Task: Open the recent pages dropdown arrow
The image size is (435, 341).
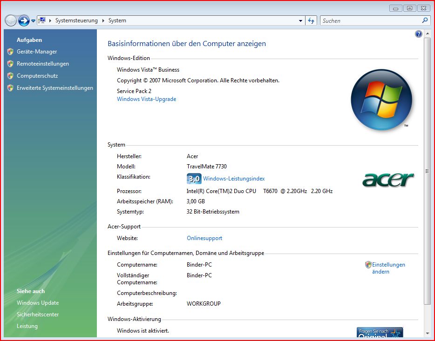Action: pos(33,21)
